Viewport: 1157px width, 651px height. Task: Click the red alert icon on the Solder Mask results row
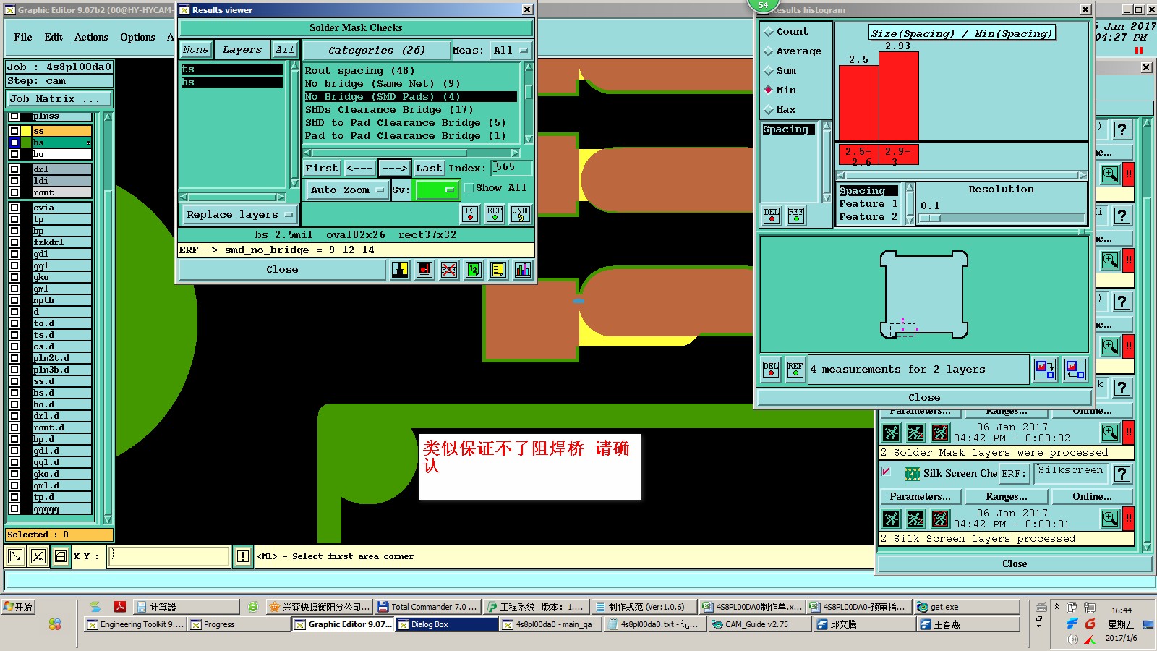pyautogui.click(x=1128, y=433)
